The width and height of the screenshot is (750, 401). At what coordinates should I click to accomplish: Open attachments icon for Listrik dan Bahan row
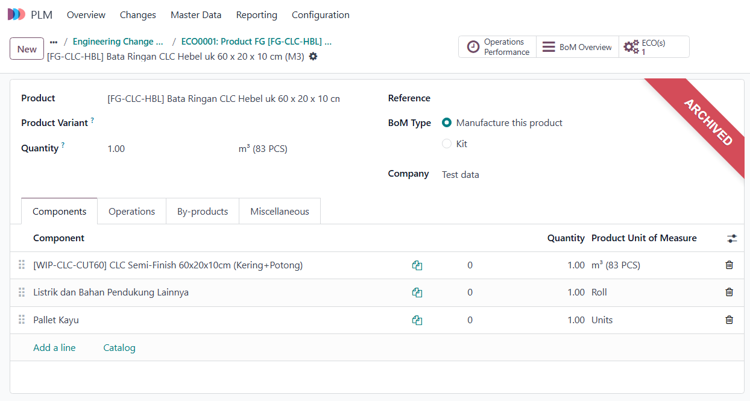tap(417, 292)
